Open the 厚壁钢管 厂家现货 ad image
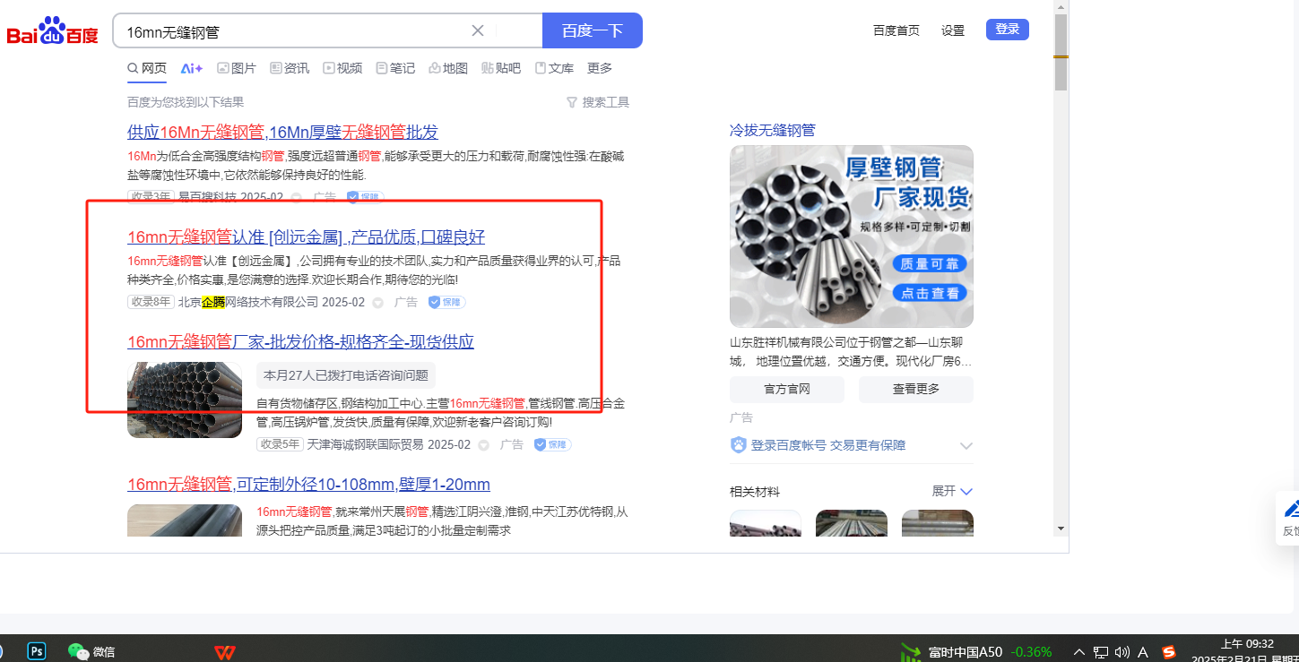The width and height of the screenshot is (1299, 662). (852, 236)
